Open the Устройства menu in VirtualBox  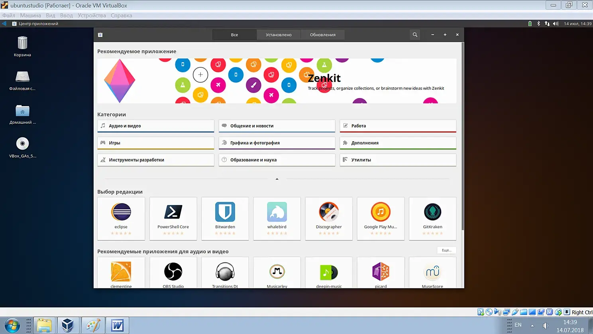pyautogui.click(x=92, y=16)
